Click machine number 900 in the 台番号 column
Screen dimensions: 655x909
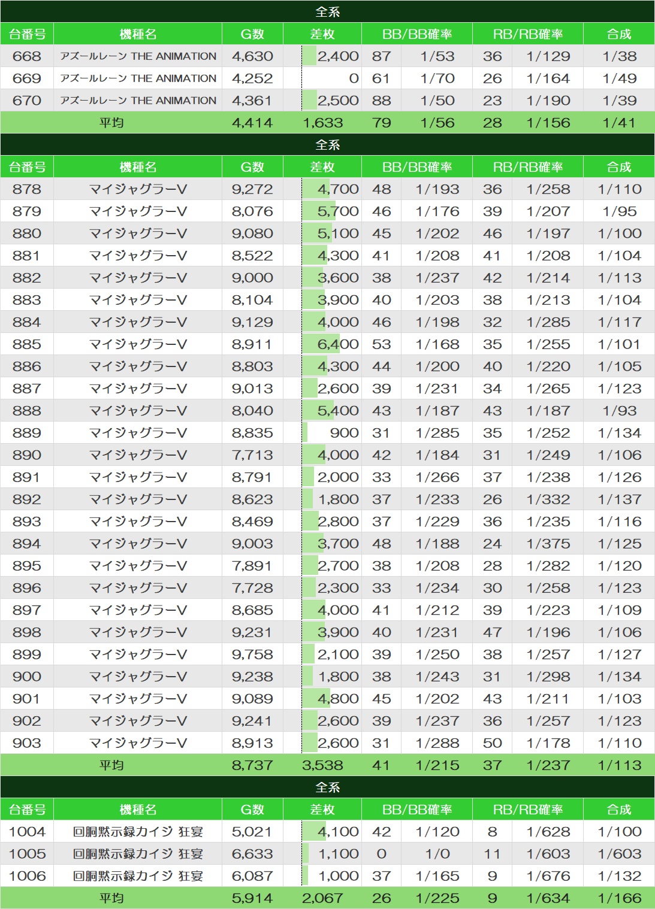27,677
